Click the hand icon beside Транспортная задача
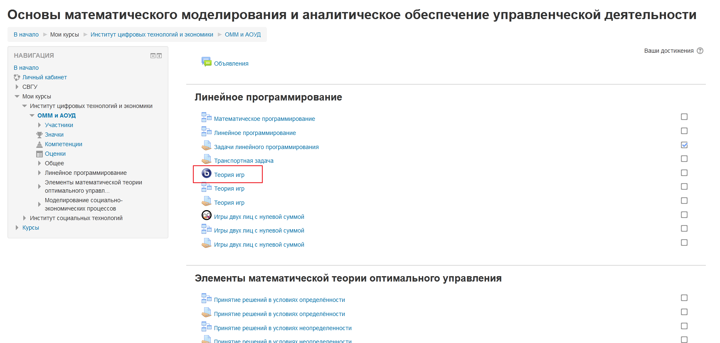This screenshot has width=720, height=343. (x=206, y=159)
